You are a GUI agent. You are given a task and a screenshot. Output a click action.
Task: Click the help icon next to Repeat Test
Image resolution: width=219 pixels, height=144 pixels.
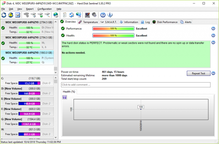coord(213,73)
